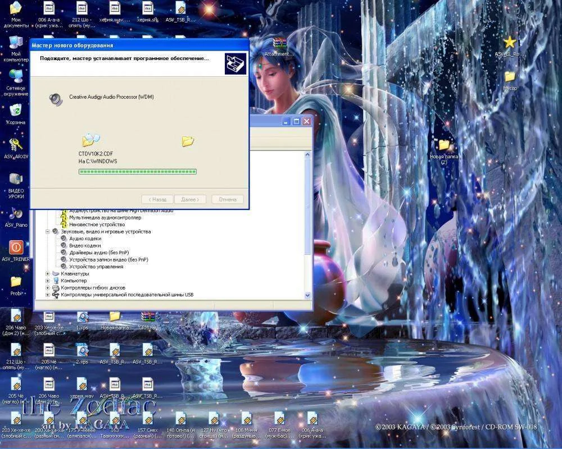562x449 pixels.
Task: Collapse Звуковые, видео и игровые устройства node
Action: (47, 232)
